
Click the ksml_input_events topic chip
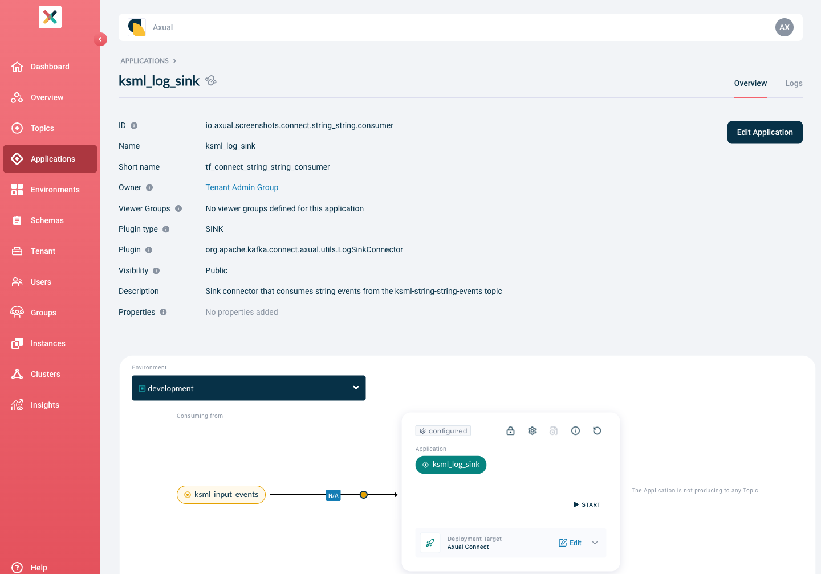221,495
